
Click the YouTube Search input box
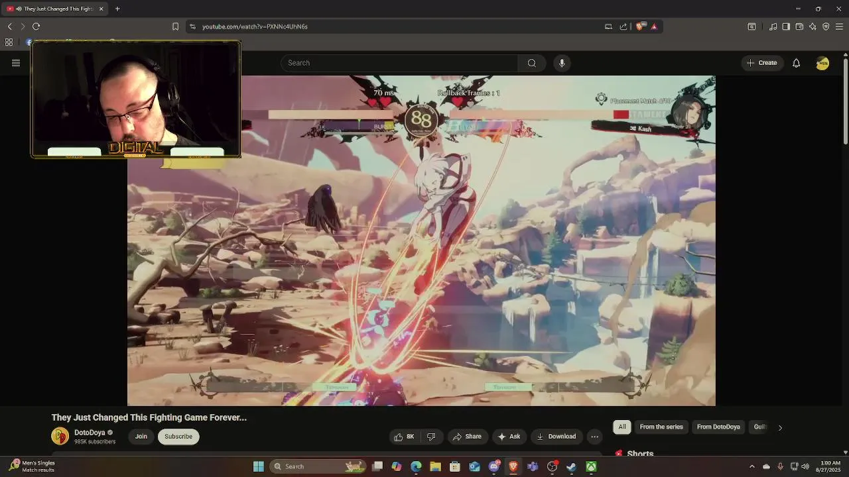399,63
